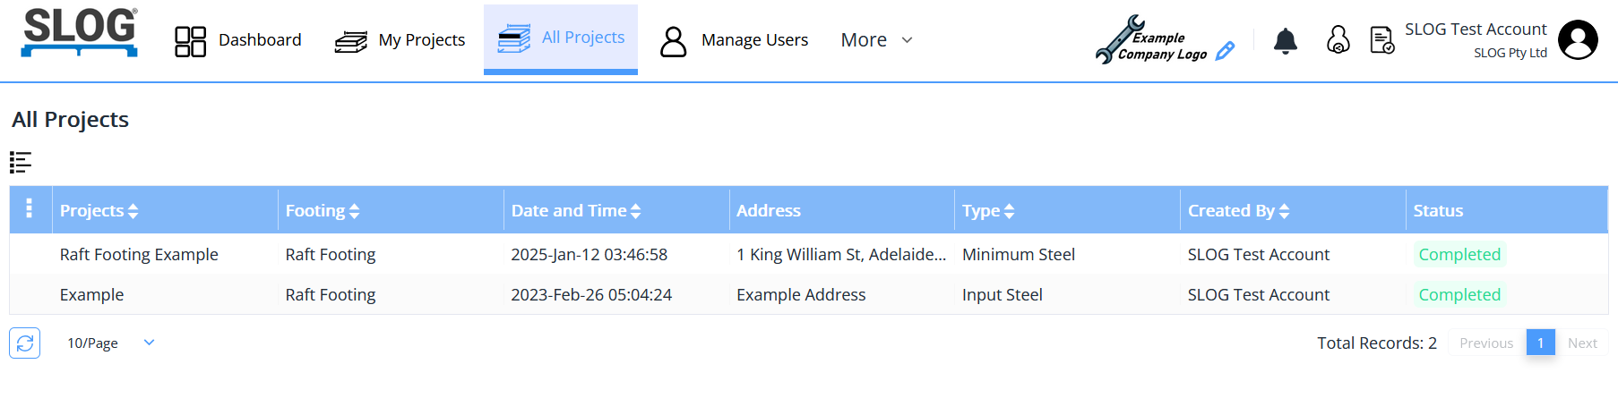Refresh the projects table

(25, 343)
